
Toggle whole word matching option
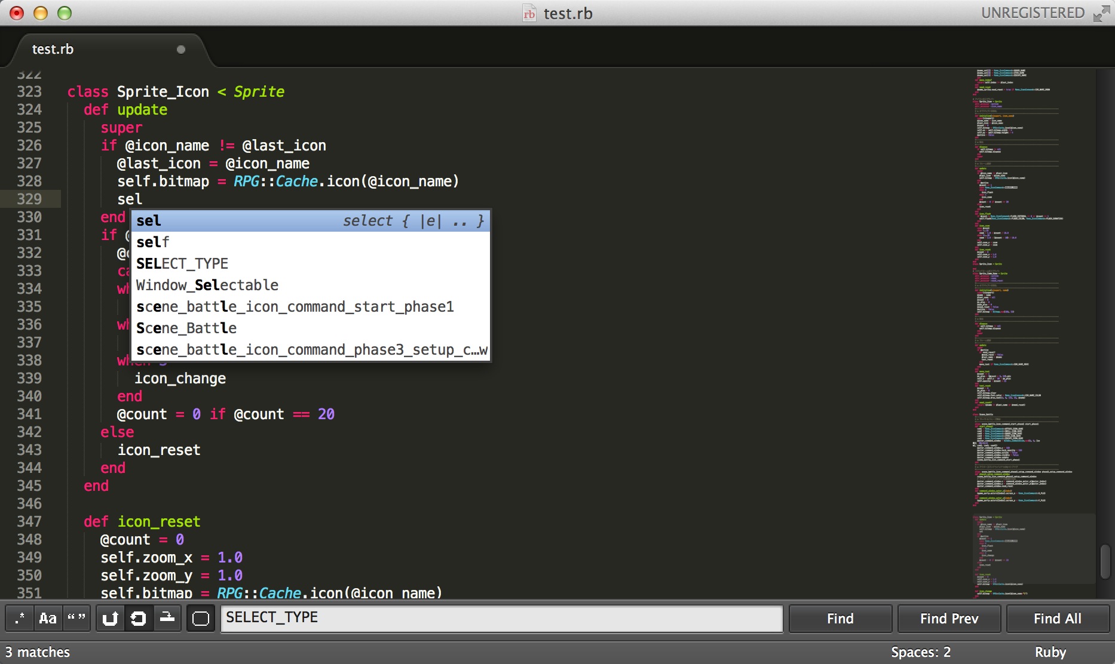[76, 619]
